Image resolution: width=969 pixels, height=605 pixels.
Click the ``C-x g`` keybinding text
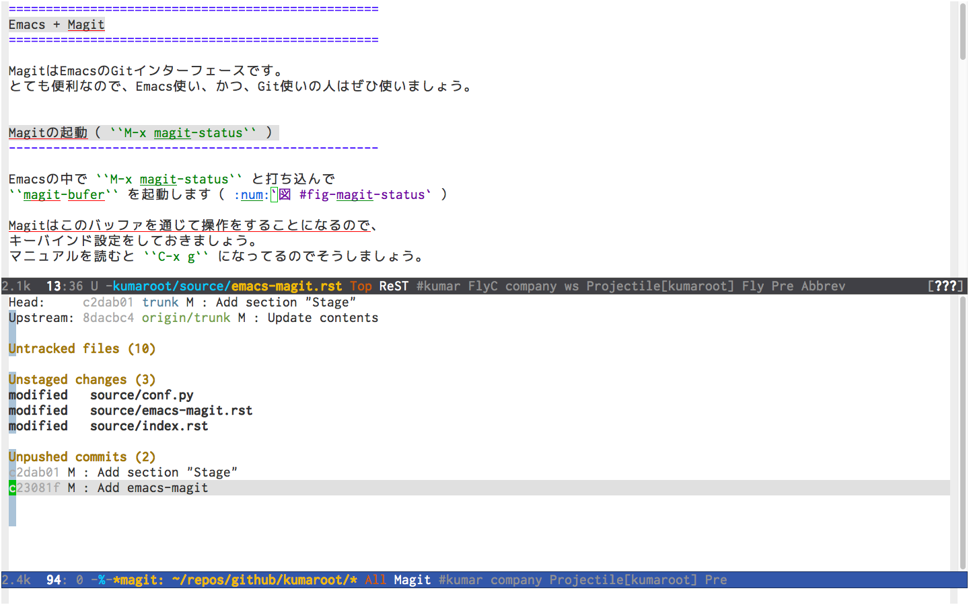tap(176, 257)
